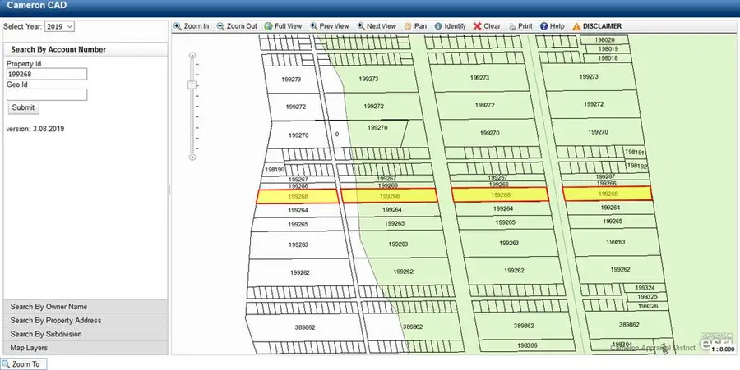Open the DISCLAIMER warning notice
Image resolution: width=740 pixels, height=370 pixels.
[x=597, y=26]
